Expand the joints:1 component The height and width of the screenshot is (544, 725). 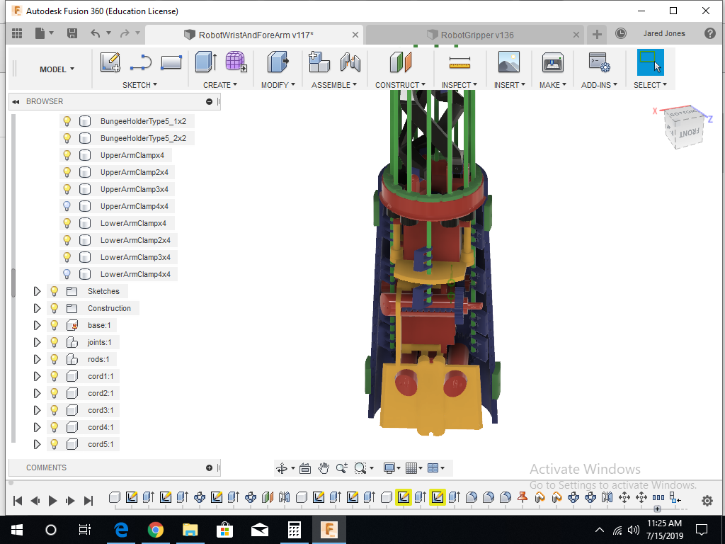[x=37, y=342]
